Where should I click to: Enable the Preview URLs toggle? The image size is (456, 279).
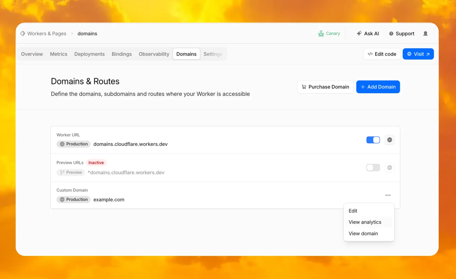click(373, 168)
